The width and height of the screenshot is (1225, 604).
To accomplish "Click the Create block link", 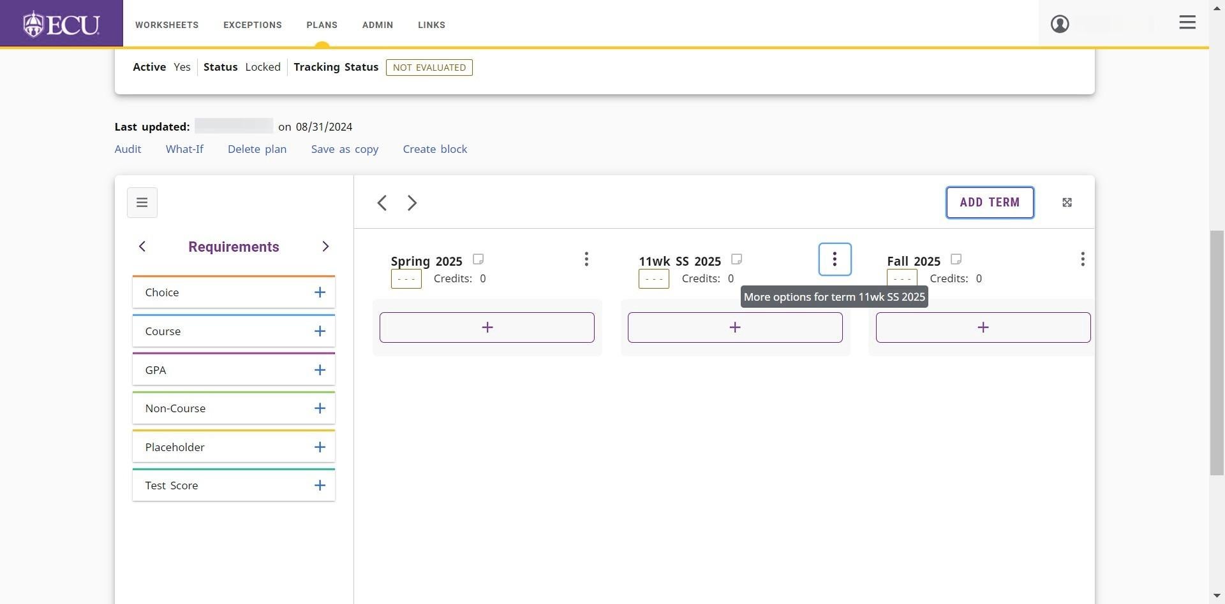I will click(x=434, y=149).
